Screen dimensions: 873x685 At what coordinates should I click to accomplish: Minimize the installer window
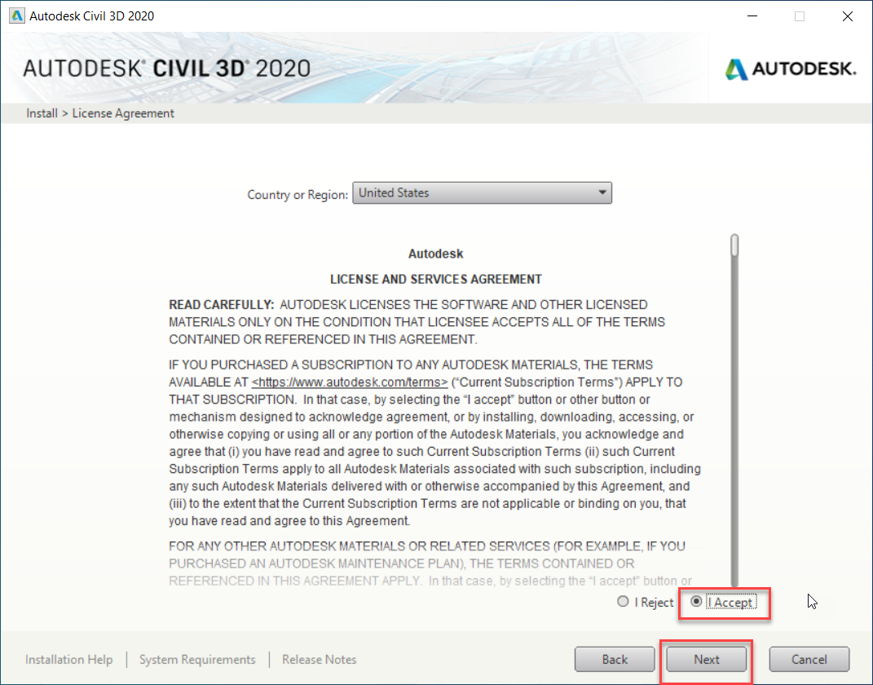coord(752,15)
